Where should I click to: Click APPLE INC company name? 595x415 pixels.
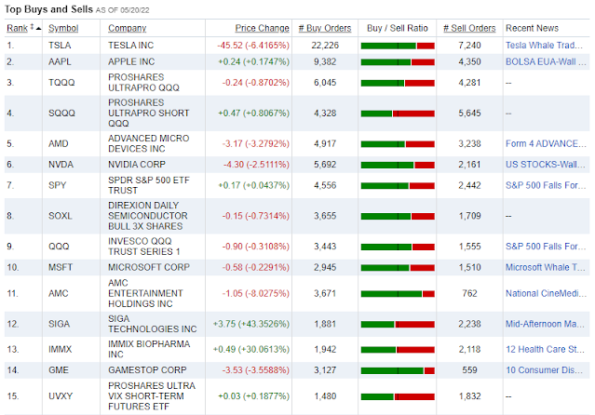click(x=131, y=61)
